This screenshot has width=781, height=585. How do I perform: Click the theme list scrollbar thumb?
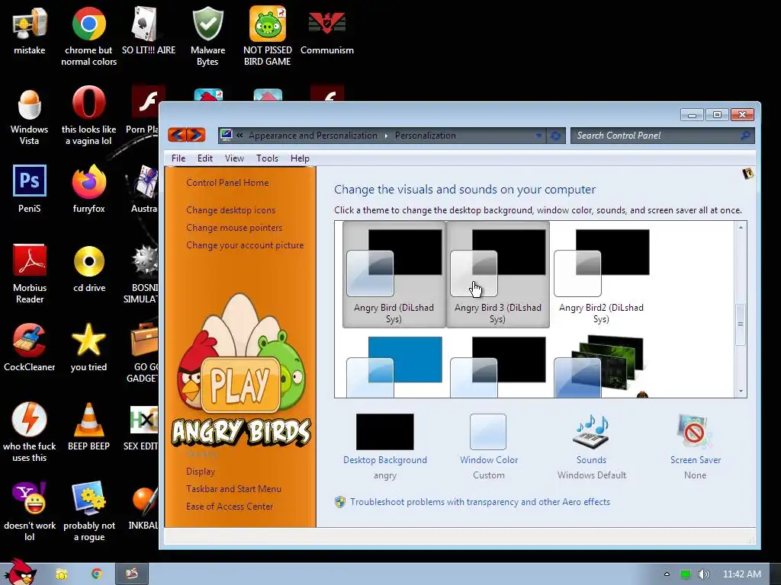point(741,324)
